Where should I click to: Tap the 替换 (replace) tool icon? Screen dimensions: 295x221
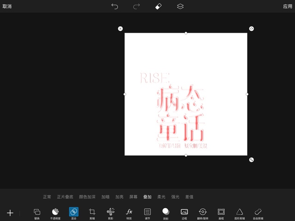(x=37, y=212)
